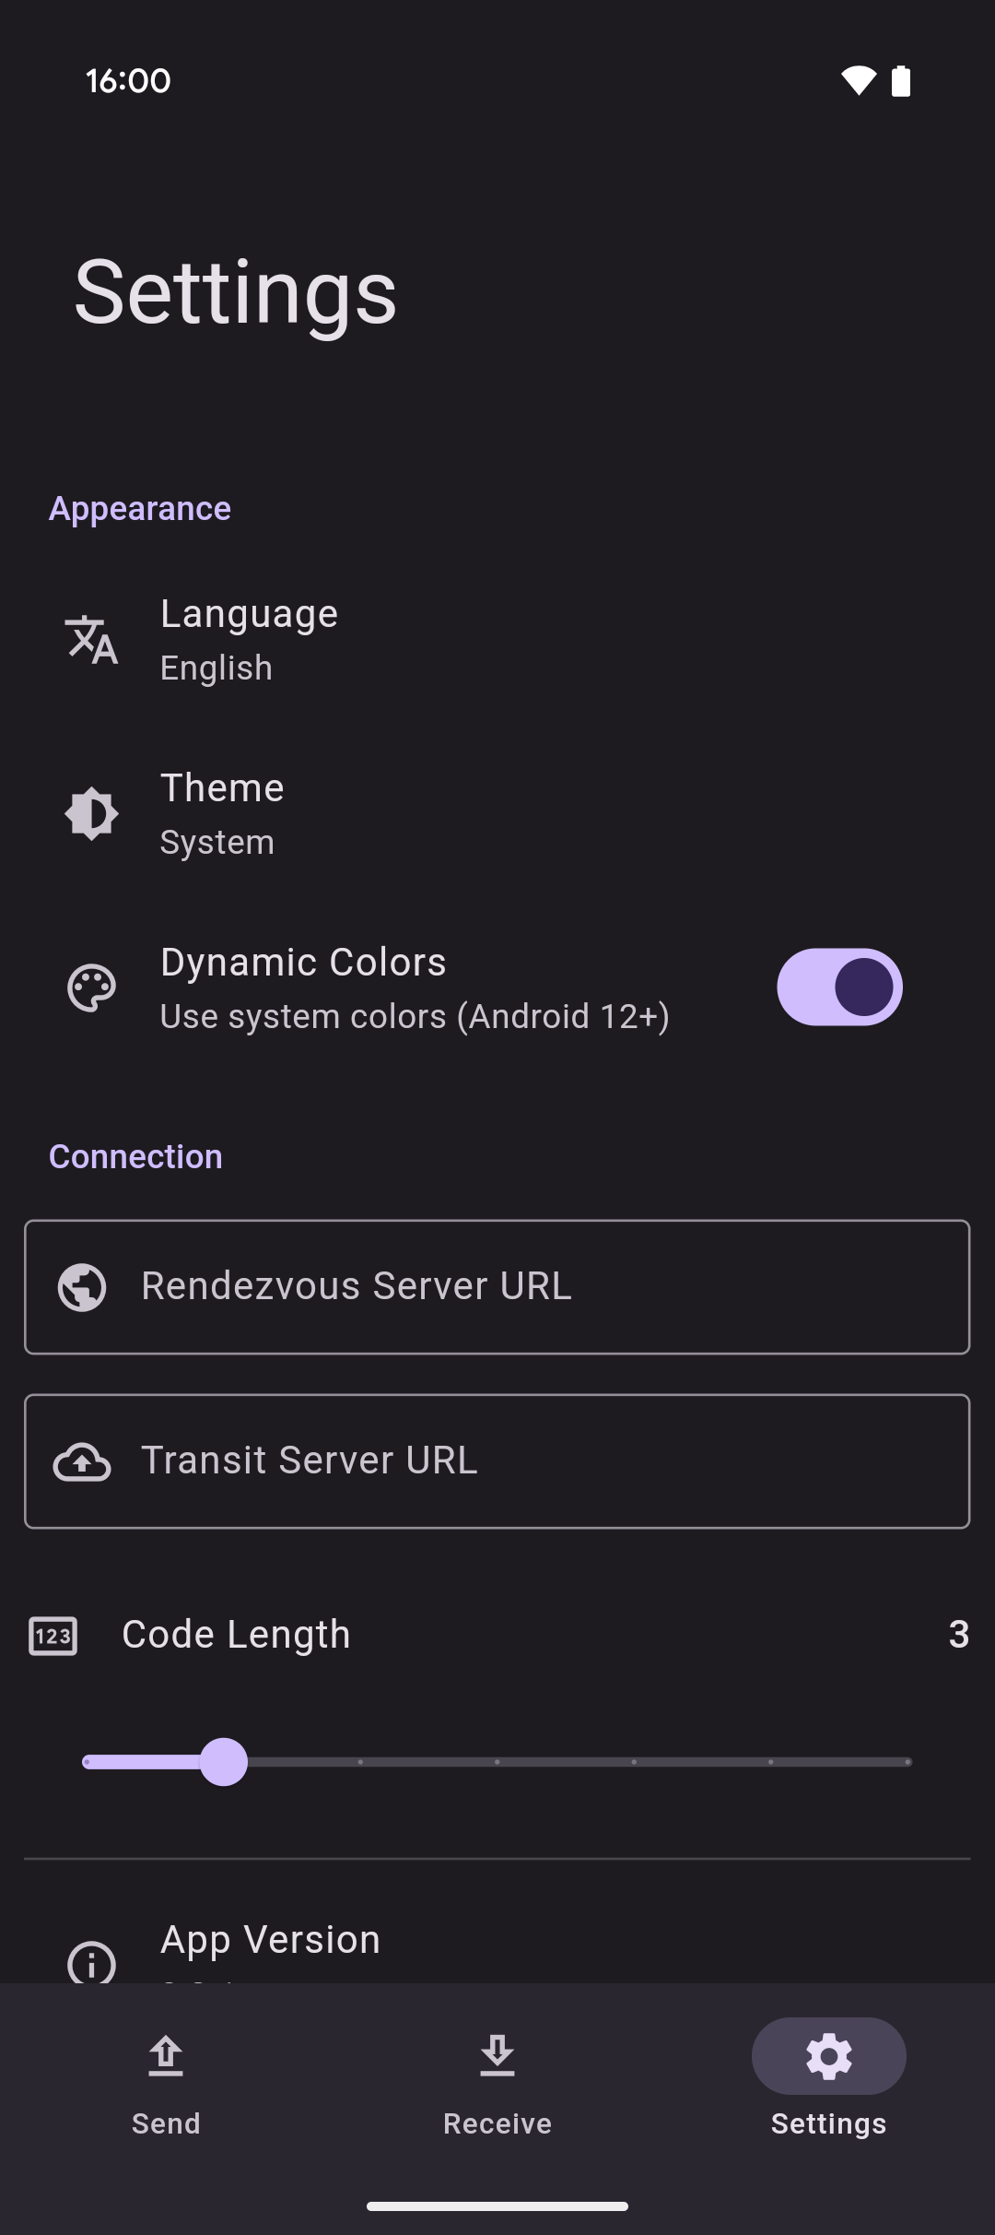Image resolution: width=995 pixels, height=2235 pixels.
Task: Tap the App Version info icon
Action: click(x=91, y=1962)
